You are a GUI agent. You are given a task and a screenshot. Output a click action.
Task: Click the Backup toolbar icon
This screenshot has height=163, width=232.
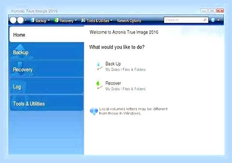point(32,20)
